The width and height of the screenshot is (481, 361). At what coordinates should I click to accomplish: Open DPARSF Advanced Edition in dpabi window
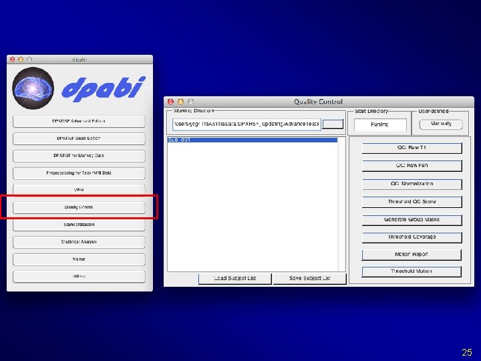(79, 121)
